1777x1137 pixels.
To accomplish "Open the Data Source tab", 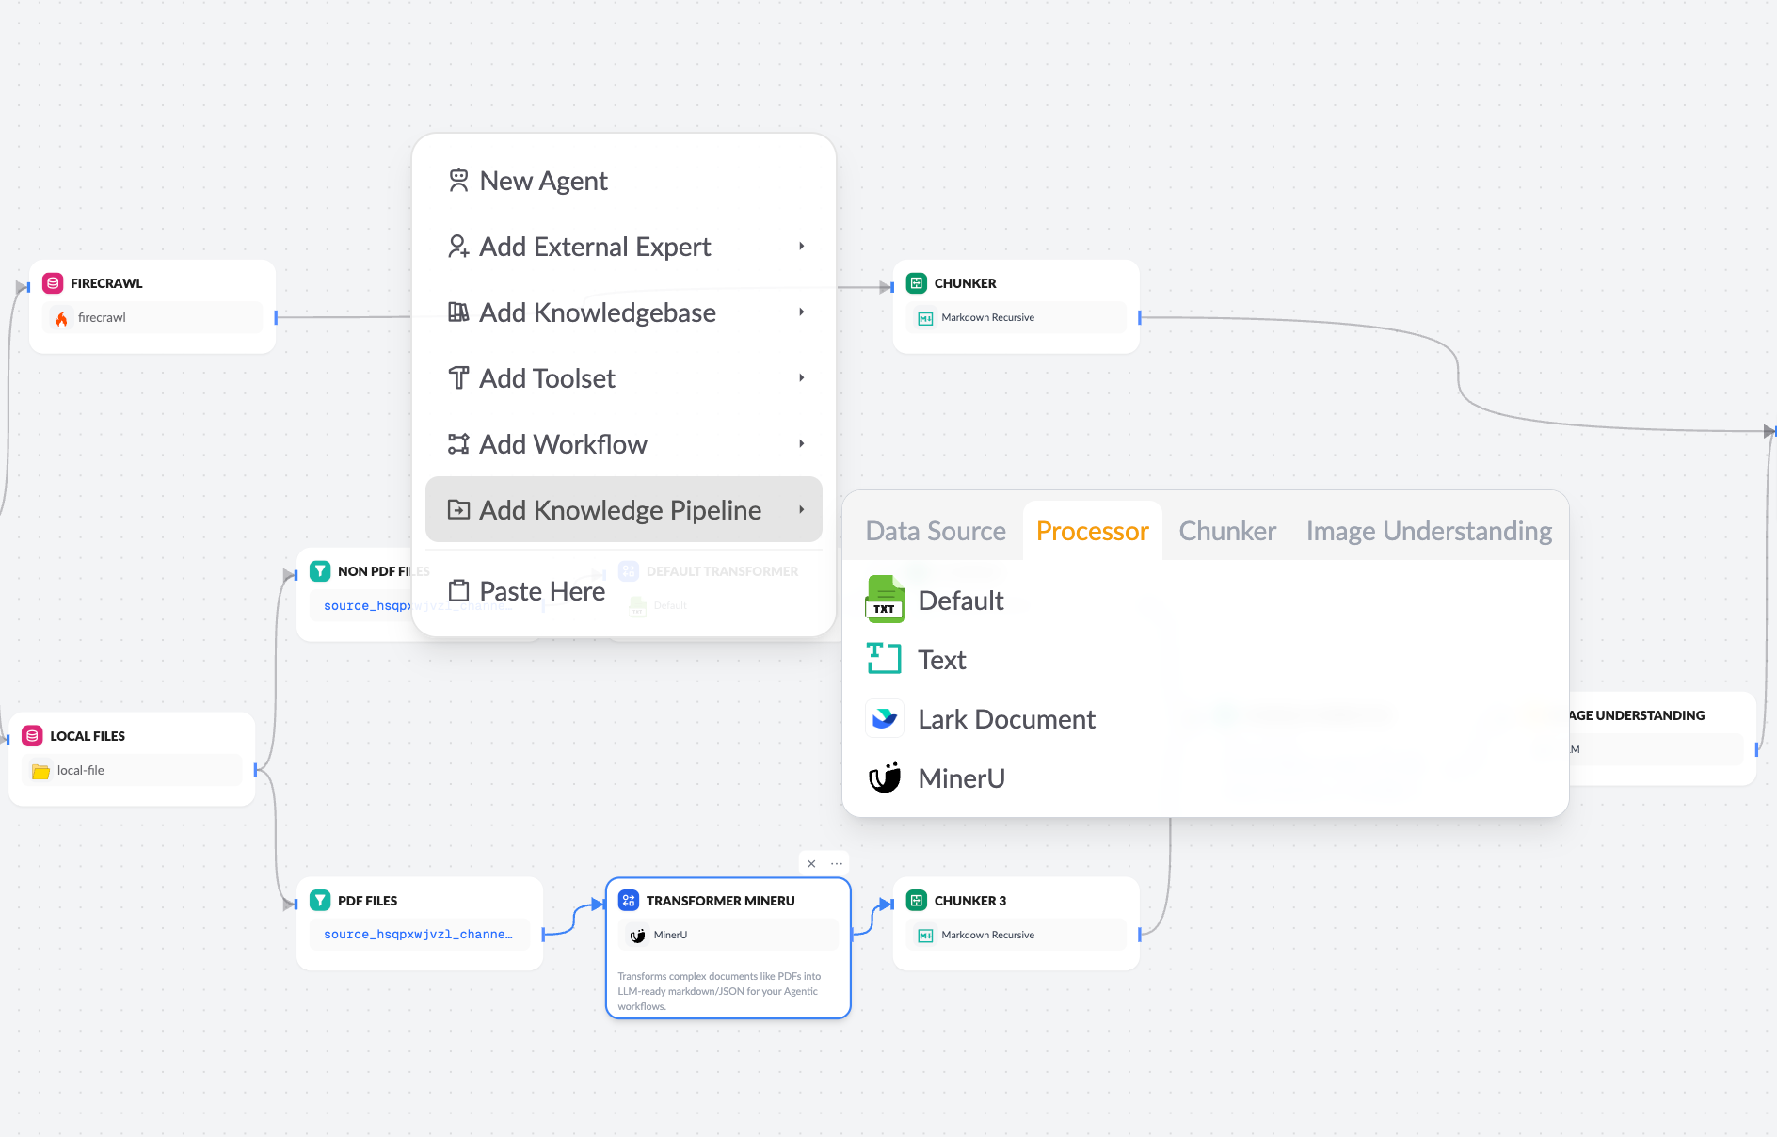I will tap(935, 531).
